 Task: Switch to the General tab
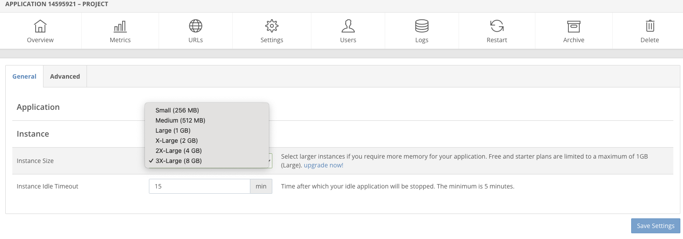point(24,76)
